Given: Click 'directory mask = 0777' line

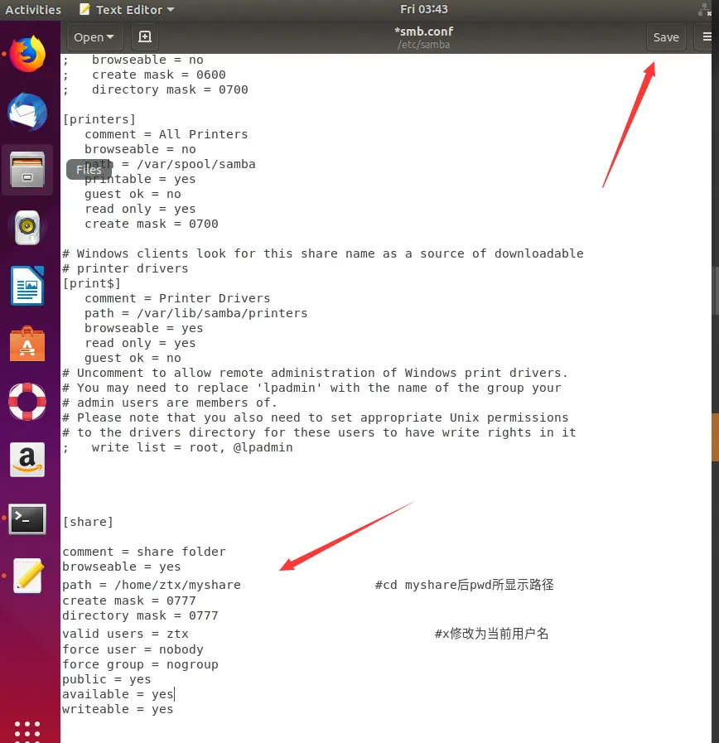Looking at the screenshot, I should (141, 615).
